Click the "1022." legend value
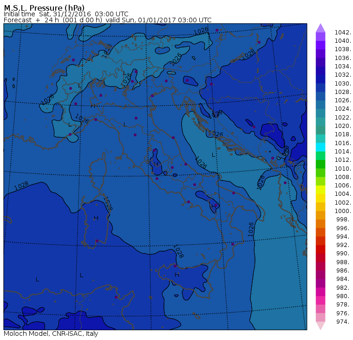The width and height of the screenshot is (353, 340). click(x=343, y=118)
